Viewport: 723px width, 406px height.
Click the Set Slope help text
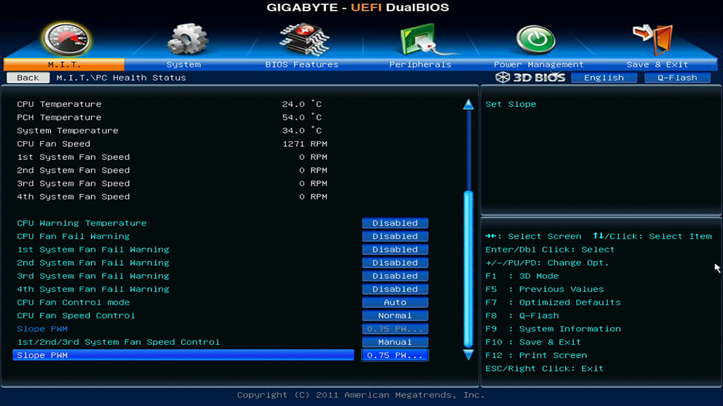(x=511, y=104)
